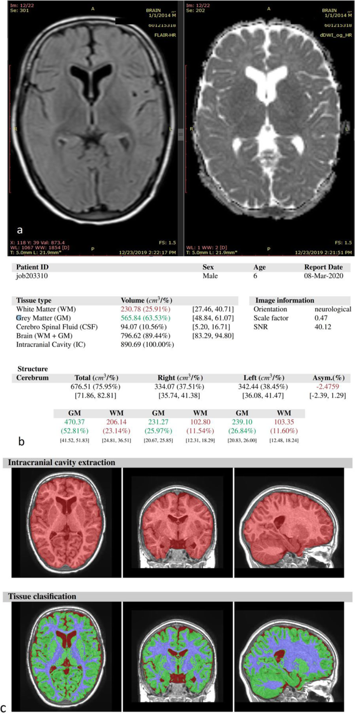Click the 'Cerebro Spinal Fluid (CSF)' row label
Screen dimensions: 355x713
tap(57, 326)
